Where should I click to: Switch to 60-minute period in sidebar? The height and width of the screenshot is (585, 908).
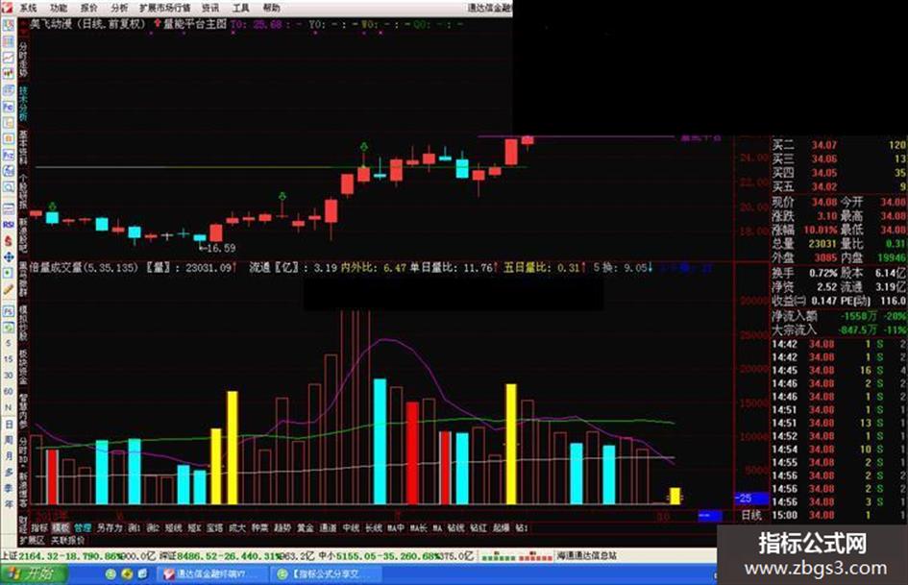(8, 392)
